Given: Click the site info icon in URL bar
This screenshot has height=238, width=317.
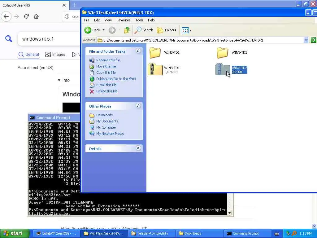Looking at the screenshot, I should click(67, 16).
